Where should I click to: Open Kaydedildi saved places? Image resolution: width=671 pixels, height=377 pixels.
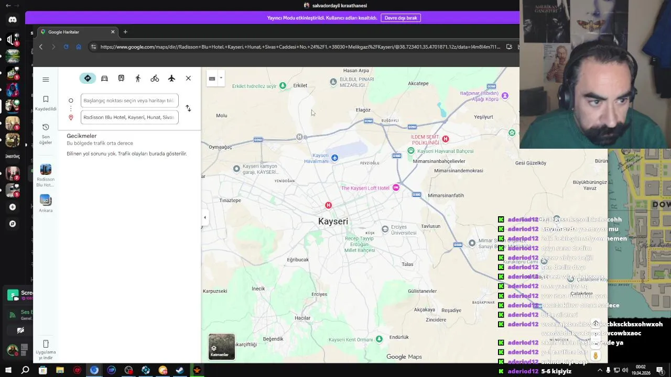click(46, 103)
